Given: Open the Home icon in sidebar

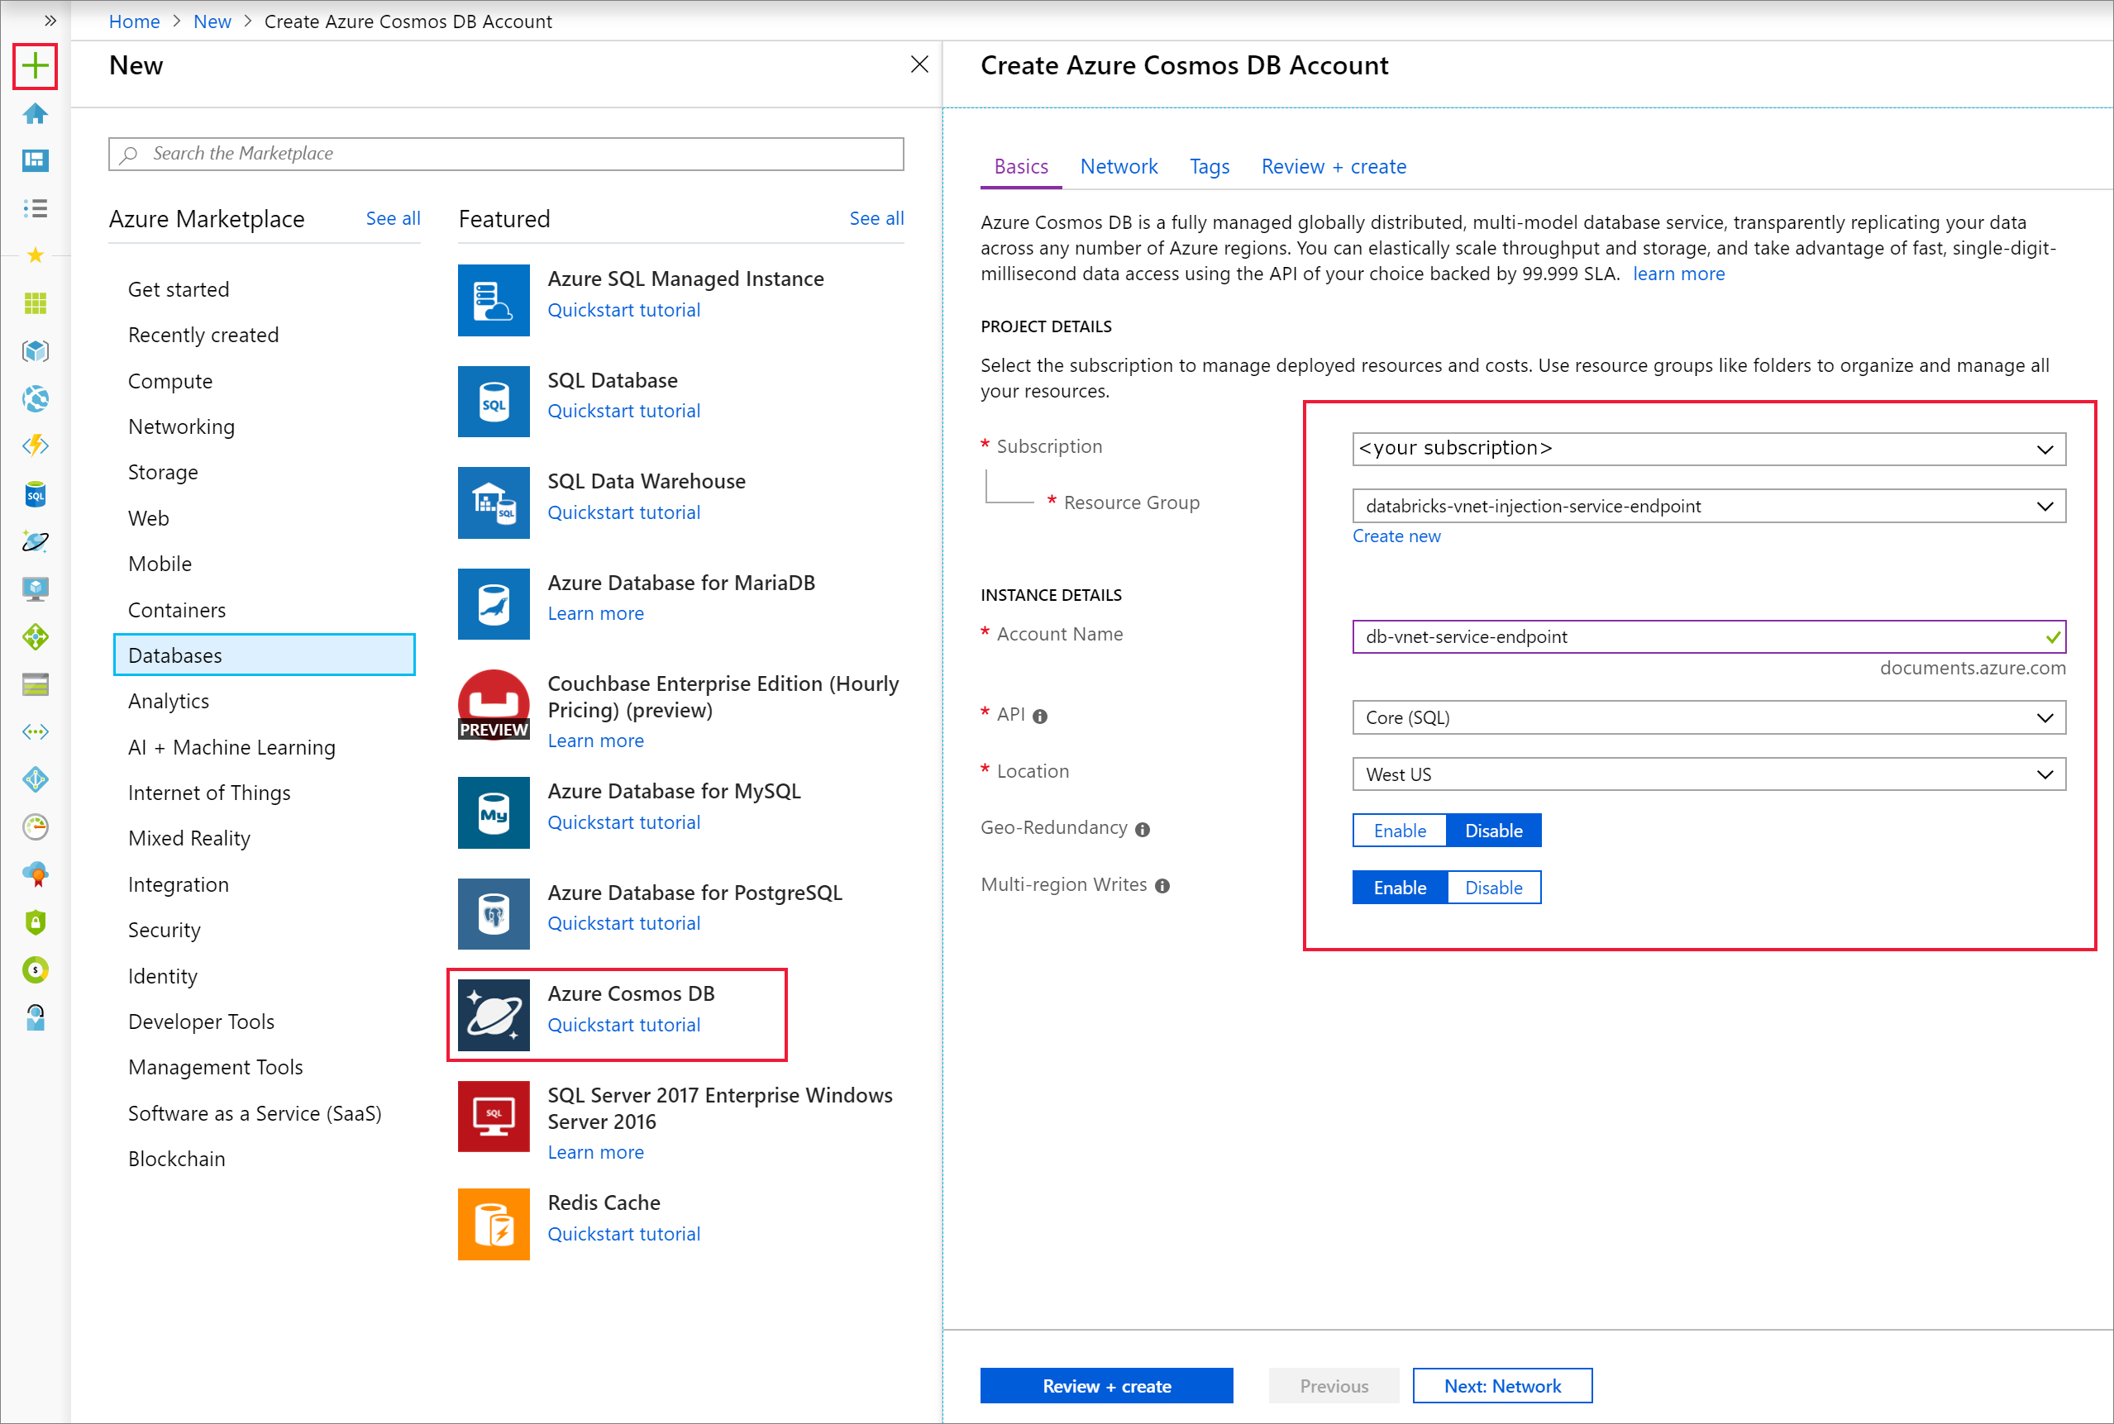Looking at the screenshot, I should tap(36, 113).
